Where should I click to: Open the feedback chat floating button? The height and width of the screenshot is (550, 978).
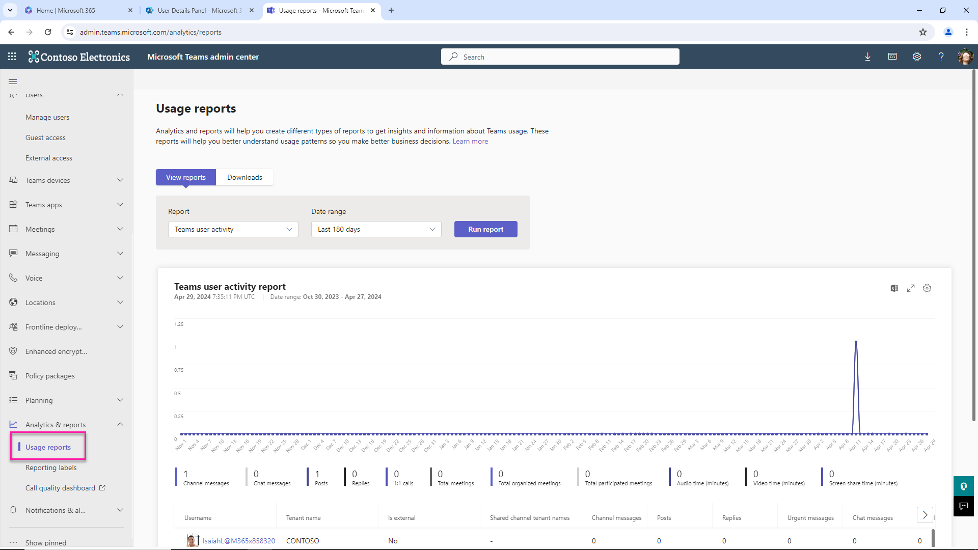[964, 506]
